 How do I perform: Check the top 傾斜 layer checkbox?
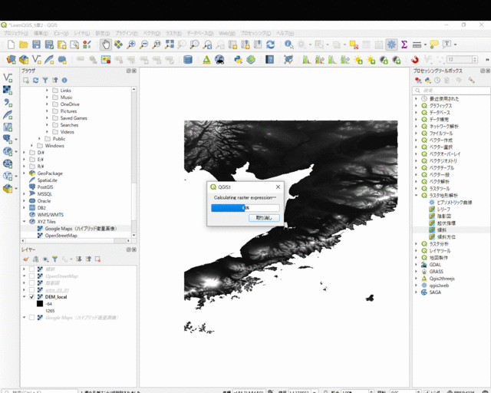tap(31, 269)
